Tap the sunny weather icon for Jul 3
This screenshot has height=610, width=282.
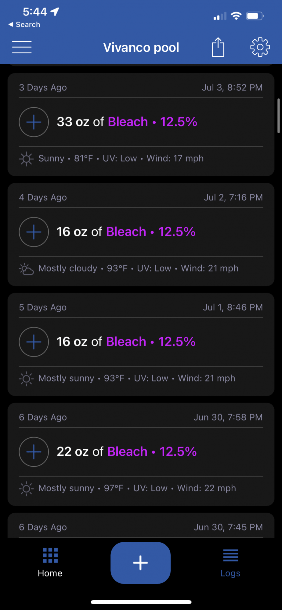pos(26,159)
